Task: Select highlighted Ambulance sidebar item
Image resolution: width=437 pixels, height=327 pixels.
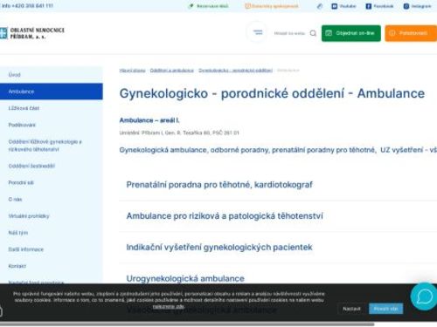Action: (x=52, y=92)
